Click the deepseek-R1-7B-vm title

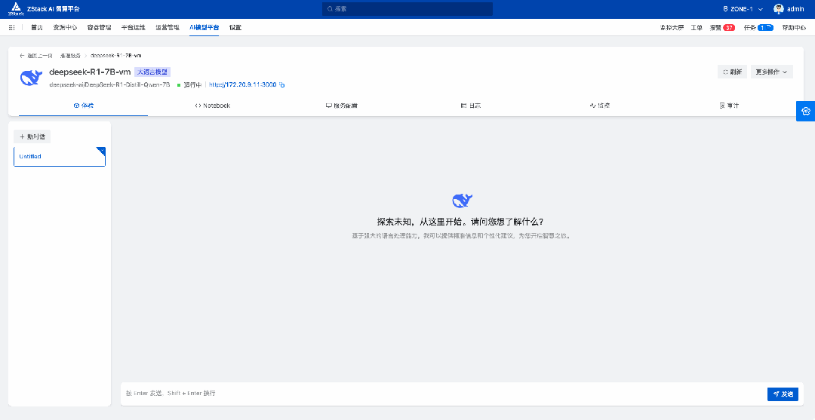click(x=90, y=72)
